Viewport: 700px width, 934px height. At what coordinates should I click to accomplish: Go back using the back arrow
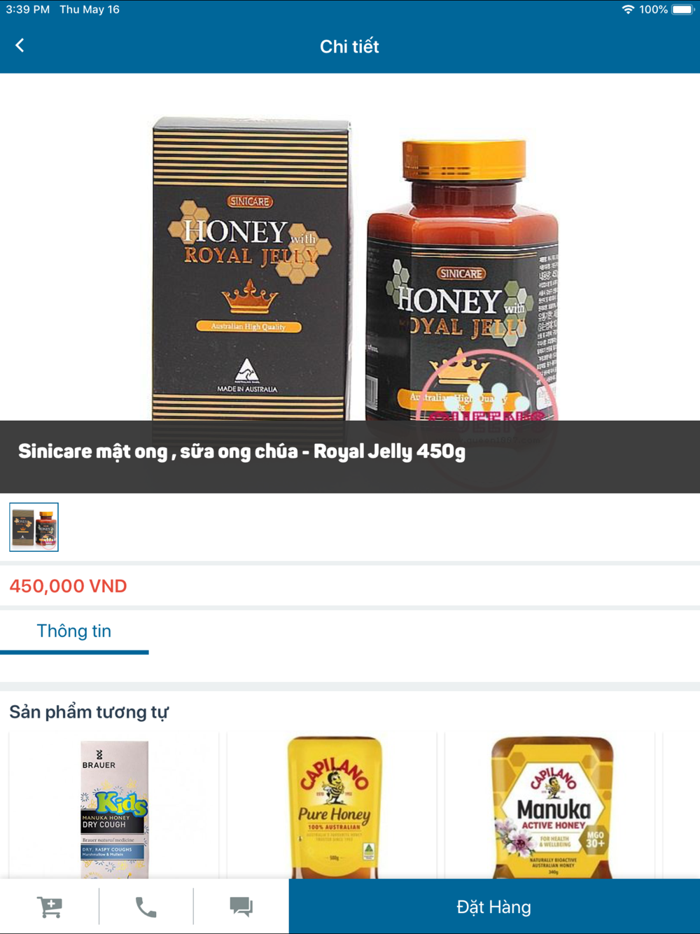click(20, 46)
